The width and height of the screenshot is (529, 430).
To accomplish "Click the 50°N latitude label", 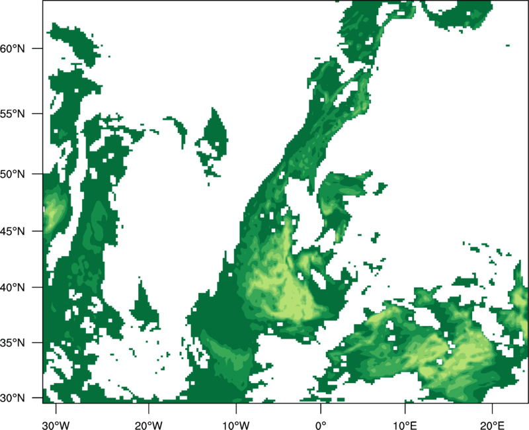I will [x=13, y=174].
